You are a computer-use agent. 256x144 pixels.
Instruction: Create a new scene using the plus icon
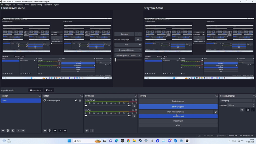point(2,130)
